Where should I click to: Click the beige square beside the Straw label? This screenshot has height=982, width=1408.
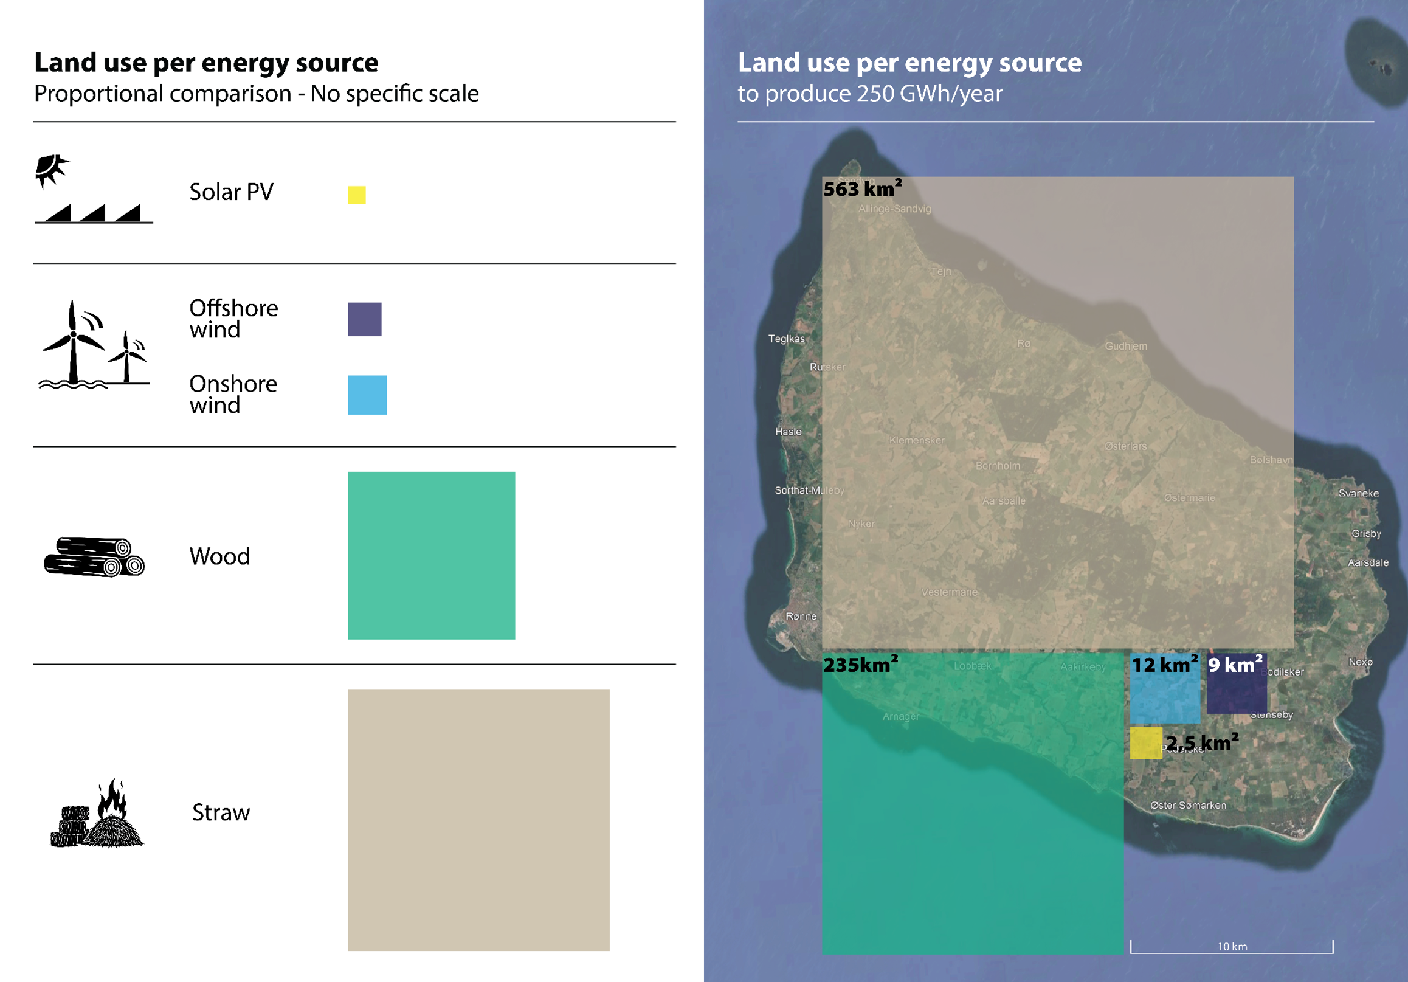(479, 820)
